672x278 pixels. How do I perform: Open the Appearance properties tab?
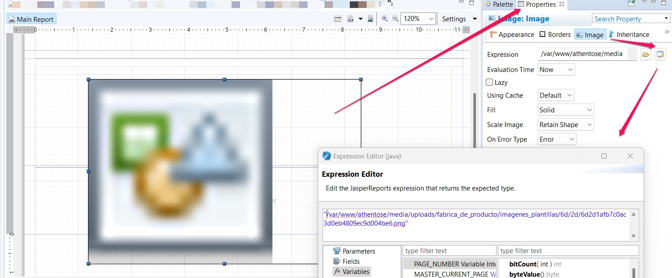[512, 34]
